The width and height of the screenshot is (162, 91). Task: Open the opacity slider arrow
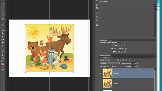point(137,63)
